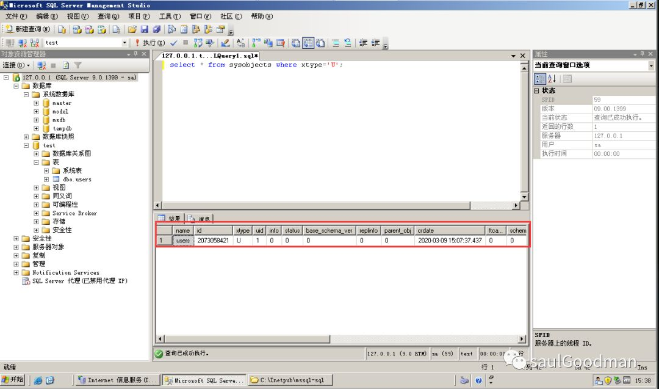This screenshot has height=389, width=659.
Task: Open the 文件 menu
Action: [16, 16]
